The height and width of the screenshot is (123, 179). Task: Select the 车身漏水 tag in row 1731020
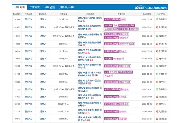click(123, 97)
